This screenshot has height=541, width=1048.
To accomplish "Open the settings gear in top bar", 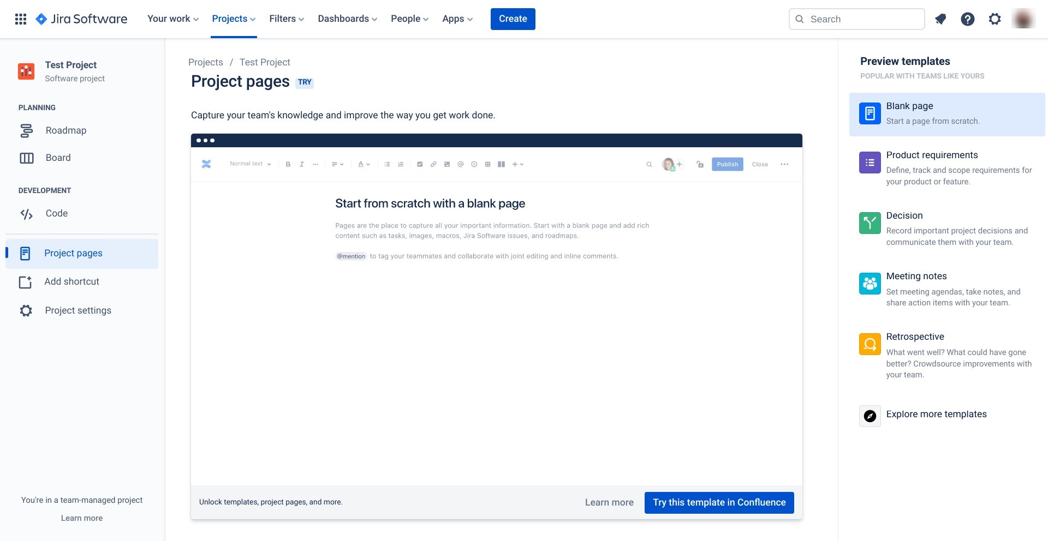I will click(x=995, y=19).
